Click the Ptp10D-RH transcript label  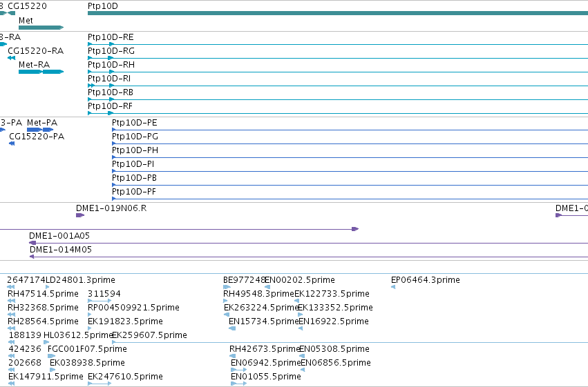111,65
